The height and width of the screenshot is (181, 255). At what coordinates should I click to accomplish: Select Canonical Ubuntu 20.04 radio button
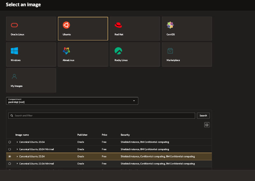coord(10,142)
